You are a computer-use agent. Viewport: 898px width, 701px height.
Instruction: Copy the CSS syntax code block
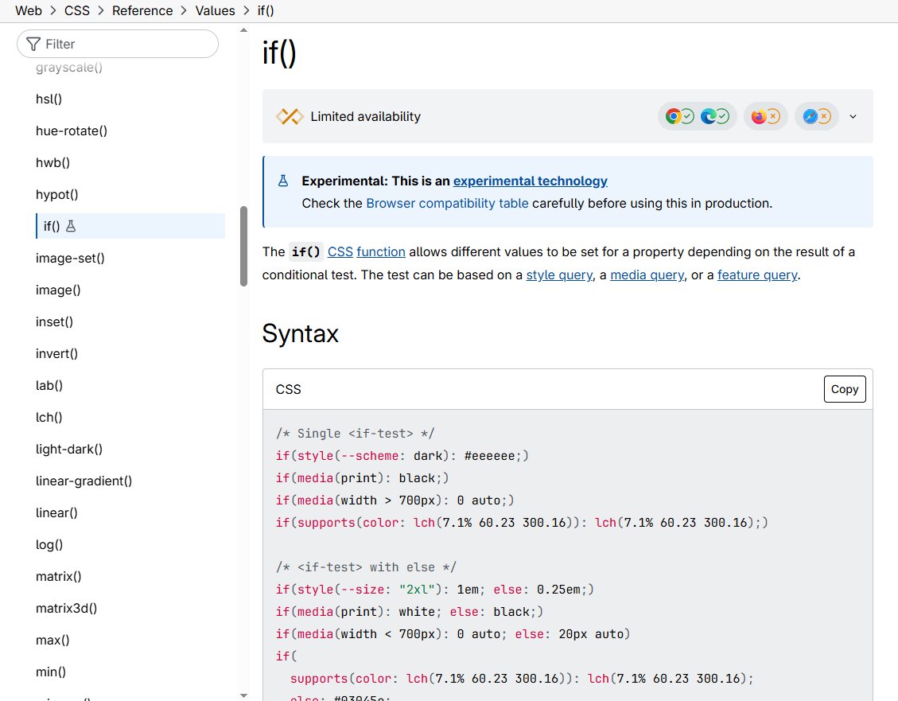(x=844, y=389)
